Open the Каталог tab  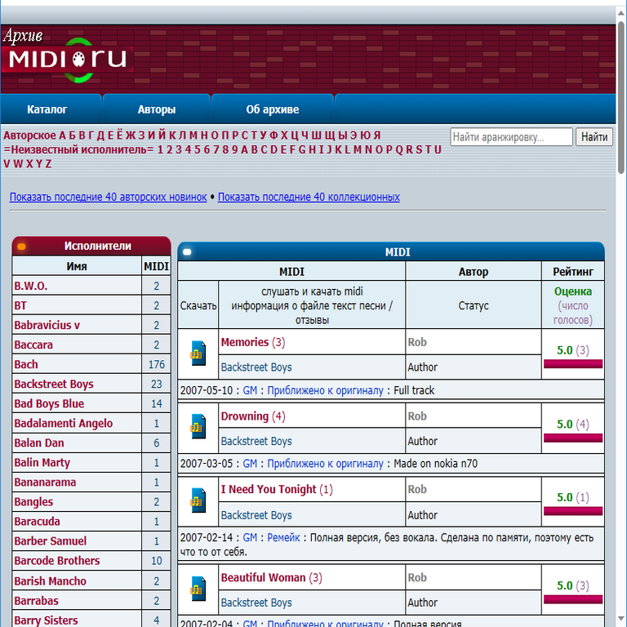click(47, 109)
